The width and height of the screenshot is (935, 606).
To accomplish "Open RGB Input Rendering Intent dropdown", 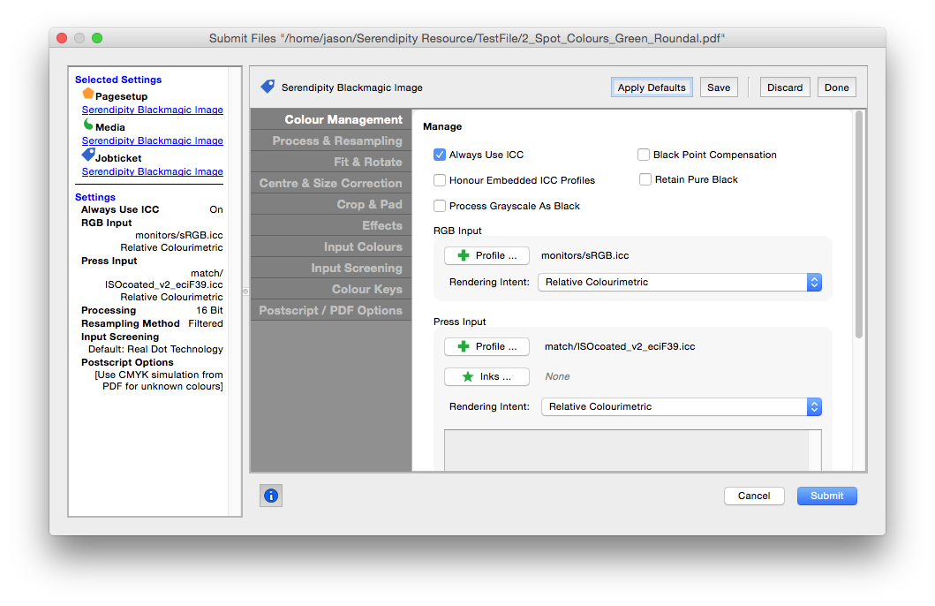I will 680,282.
